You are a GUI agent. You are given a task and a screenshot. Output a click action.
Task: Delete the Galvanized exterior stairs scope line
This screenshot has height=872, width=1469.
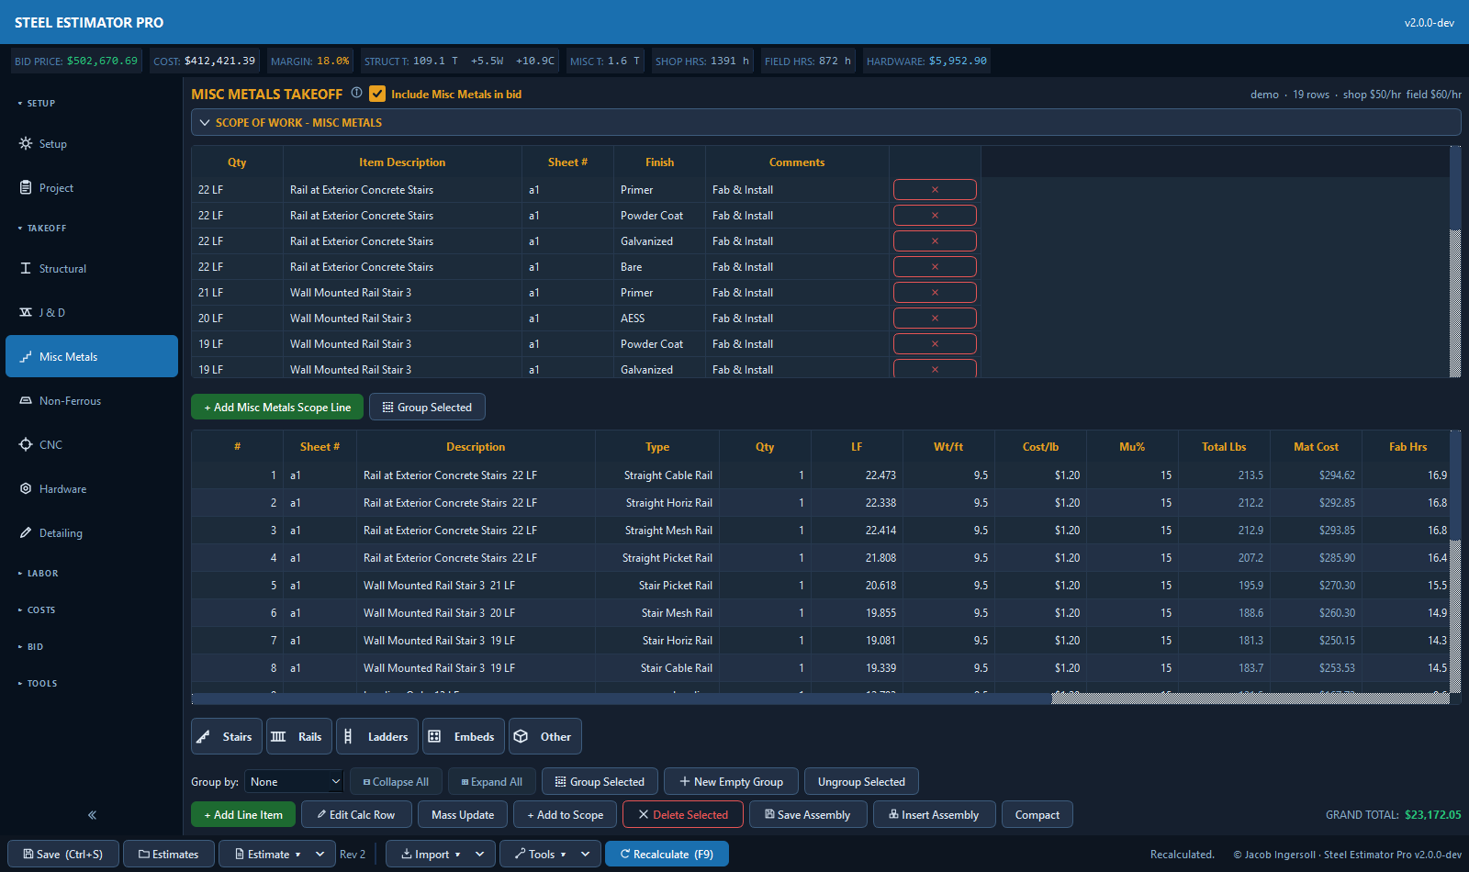coord(935,241)
